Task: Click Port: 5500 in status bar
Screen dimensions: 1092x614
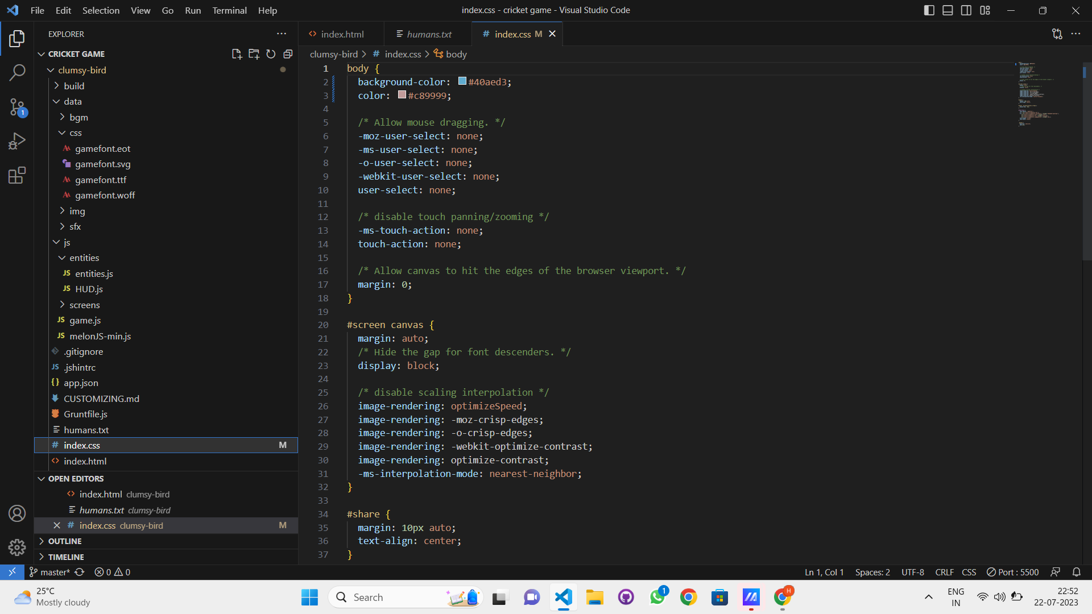Action: pyautogui.click(x=1013, y=572)
